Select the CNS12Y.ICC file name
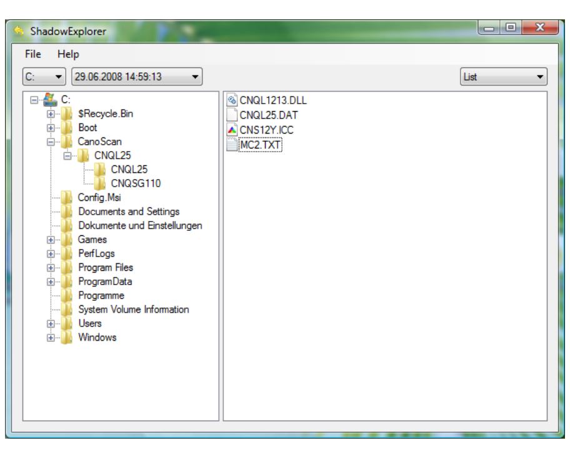The image size is (570, 463). click(266, 130)
